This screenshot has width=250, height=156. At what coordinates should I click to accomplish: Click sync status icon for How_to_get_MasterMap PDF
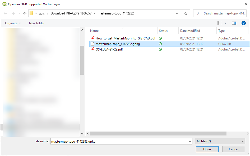click(160, 38)
